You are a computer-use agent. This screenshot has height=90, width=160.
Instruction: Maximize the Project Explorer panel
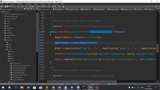click(x=37, y=9)
